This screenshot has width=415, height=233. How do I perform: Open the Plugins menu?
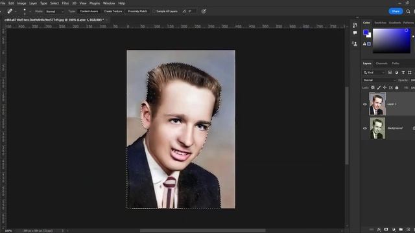click(x=95, y=3)
